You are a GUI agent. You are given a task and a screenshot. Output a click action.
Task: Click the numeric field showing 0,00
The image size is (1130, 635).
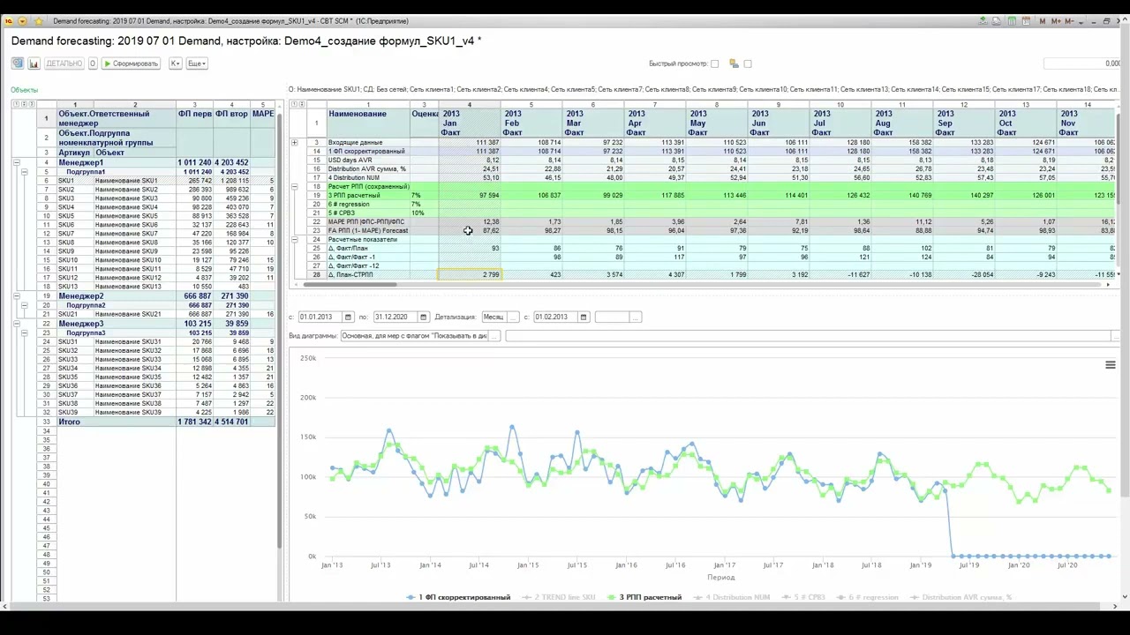(1082, 63)
